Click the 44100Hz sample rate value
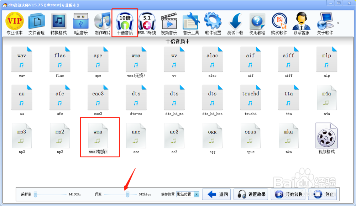The height and width of the screenshot is (206, 356). [74, 194]
